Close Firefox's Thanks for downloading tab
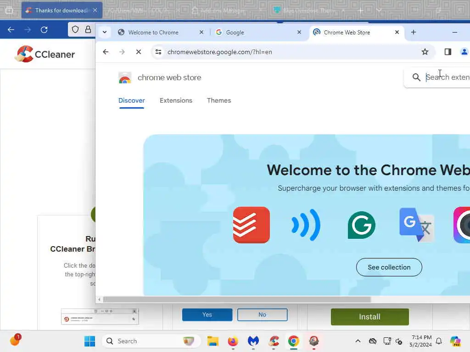The image size is (470, 352). point(95,10)
